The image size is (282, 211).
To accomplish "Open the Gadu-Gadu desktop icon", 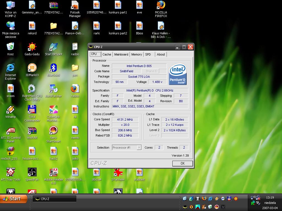I will pyautogui.click(x=32, y=49).
